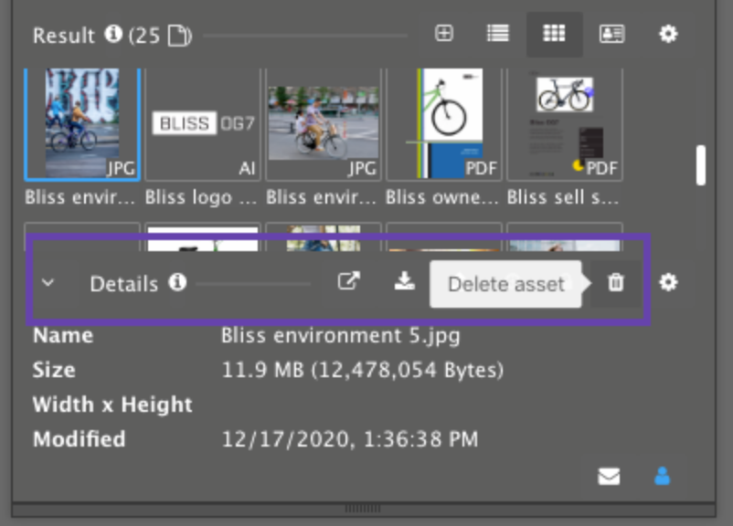Click the size value 11.9 MB
Viewport: 733px width, 526px height.
(x=362, y=371)
